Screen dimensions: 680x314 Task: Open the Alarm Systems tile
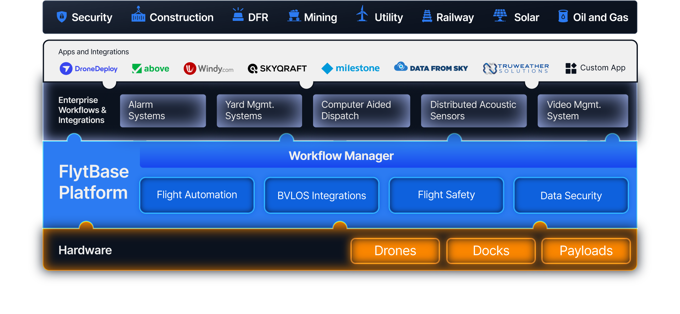click(x=163, y=111)
